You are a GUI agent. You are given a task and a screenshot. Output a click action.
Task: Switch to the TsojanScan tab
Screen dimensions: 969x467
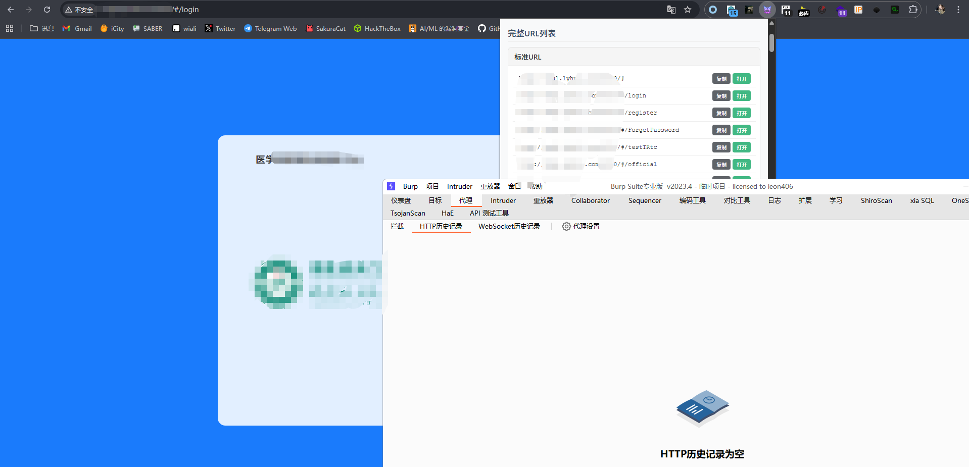point(408,213)
